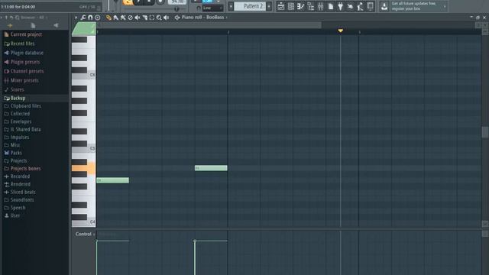
Task: Open the Mixer window from toolbar
Action: coord(321,6)
